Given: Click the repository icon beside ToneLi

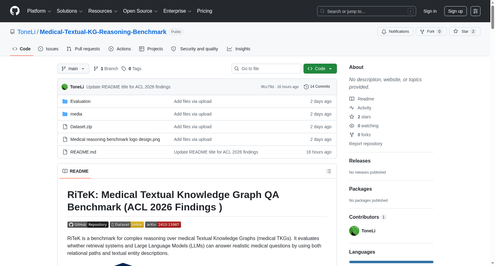Looking at the screenshot, I should [12, 32].
